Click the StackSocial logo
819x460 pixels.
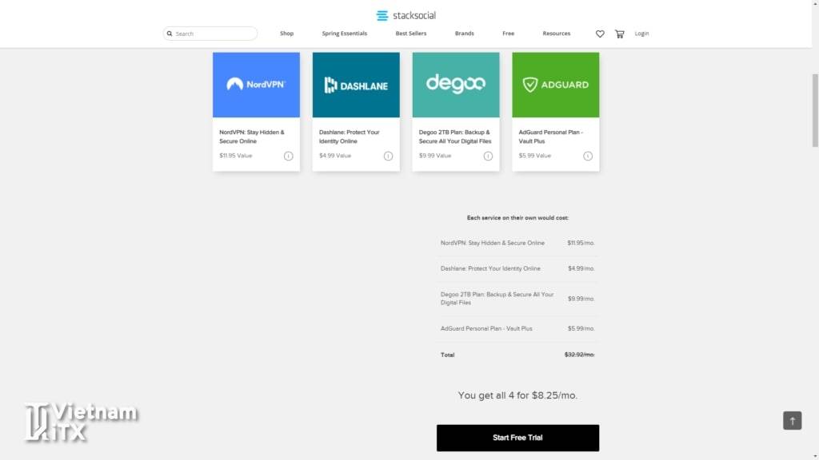tap(406, 15)
